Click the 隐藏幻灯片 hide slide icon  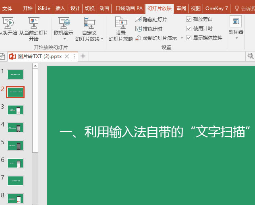[x=139, y=19]
